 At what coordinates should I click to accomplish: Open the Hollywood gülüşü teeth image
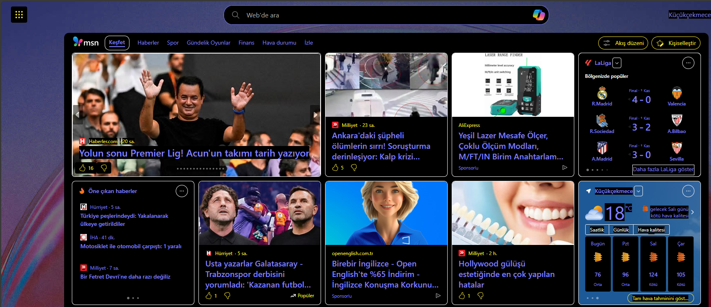[x=513, y=213]
